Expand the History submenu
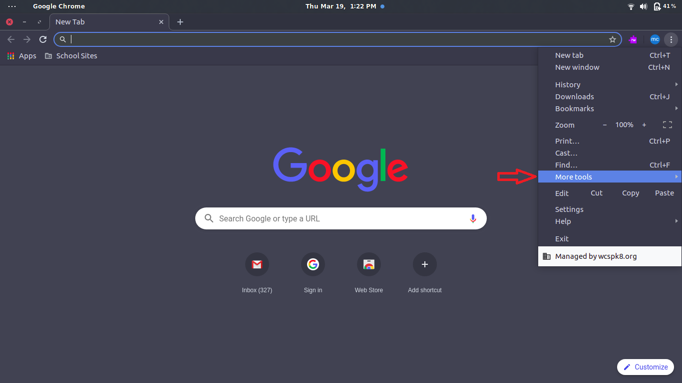 click(610, 85)
